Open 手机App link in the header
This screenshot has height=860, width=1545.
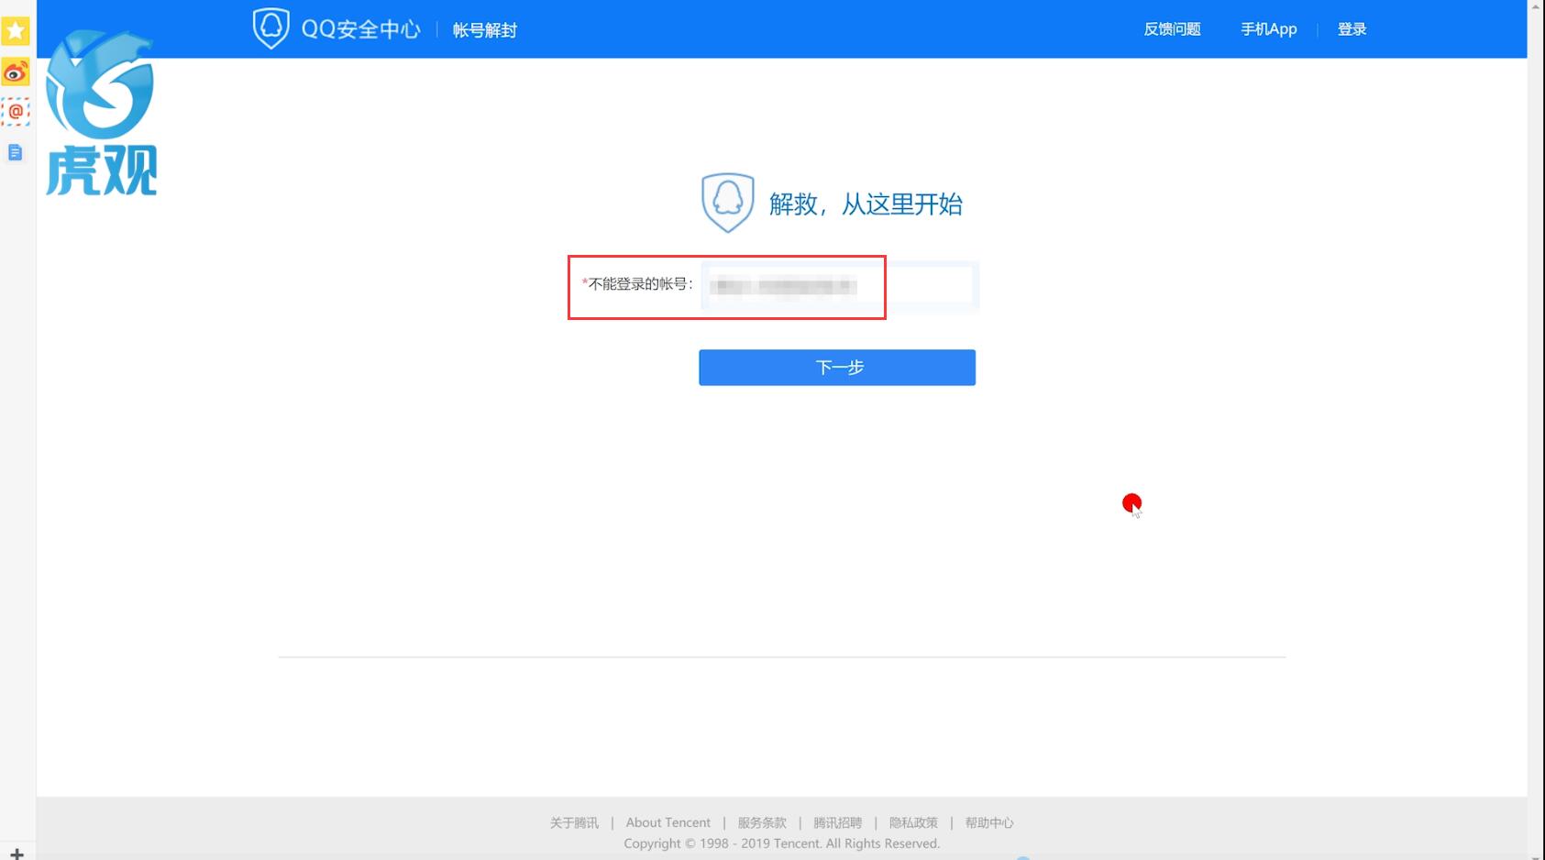click(x=1269, y=29)
